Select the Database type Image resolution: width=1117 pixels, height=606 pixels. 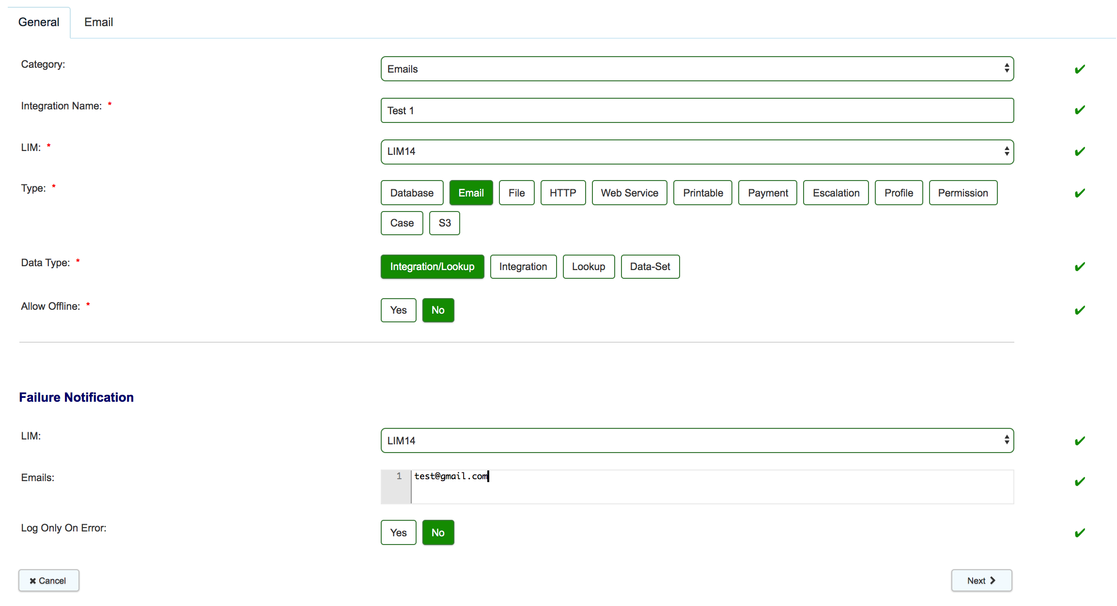pos(412,193)
